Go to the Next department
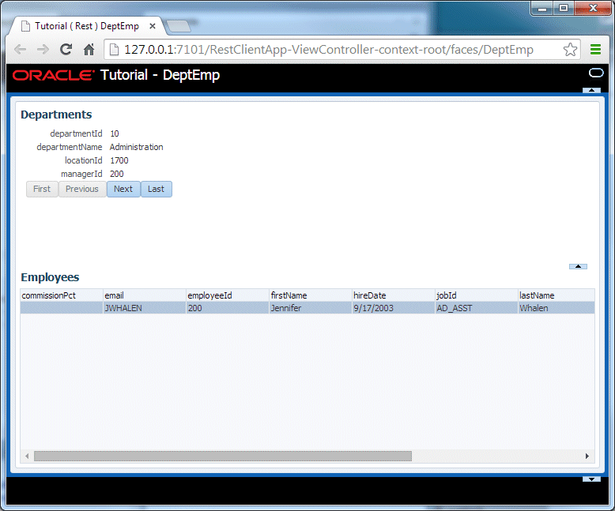Viewport: 615px width, 511px height. pos(123,190)
